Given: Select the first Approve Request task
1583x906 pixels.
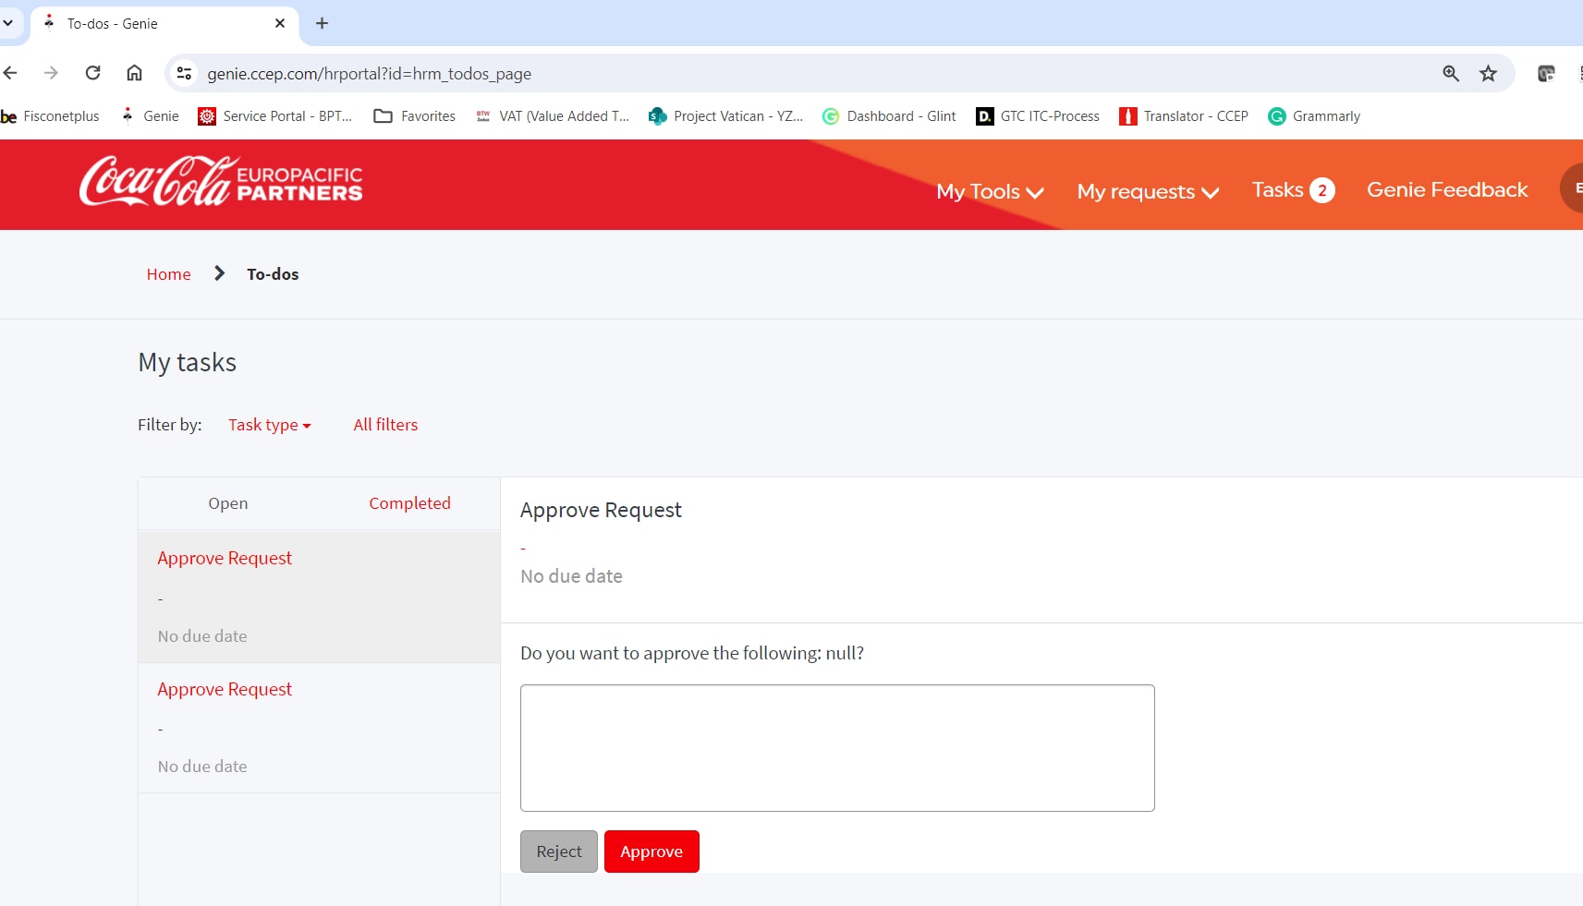Looking at the screenshot, I should coord(319,597).
